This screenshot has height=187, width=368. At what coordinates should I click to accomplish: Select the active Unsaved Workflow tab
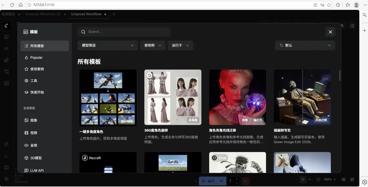pyautogui.click(x=89, y=14)
